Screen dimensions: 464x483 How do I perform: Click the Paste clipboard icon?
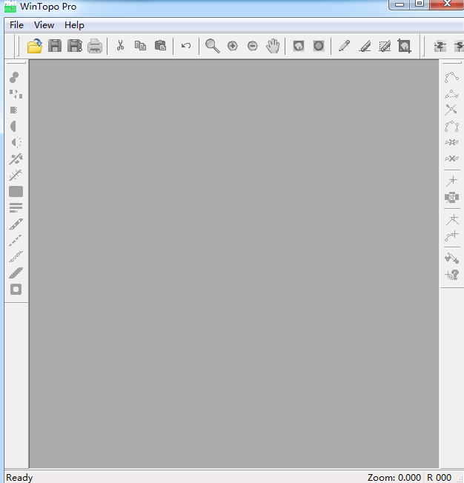(x=160, y=46)
